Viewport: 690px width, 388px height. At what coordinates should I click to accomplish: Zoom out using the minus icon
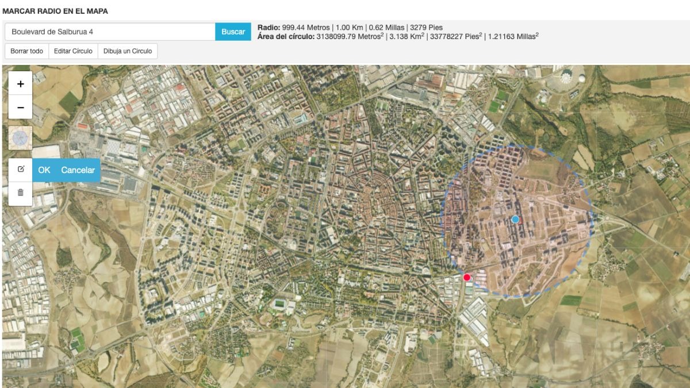click(x=20, y=106)
